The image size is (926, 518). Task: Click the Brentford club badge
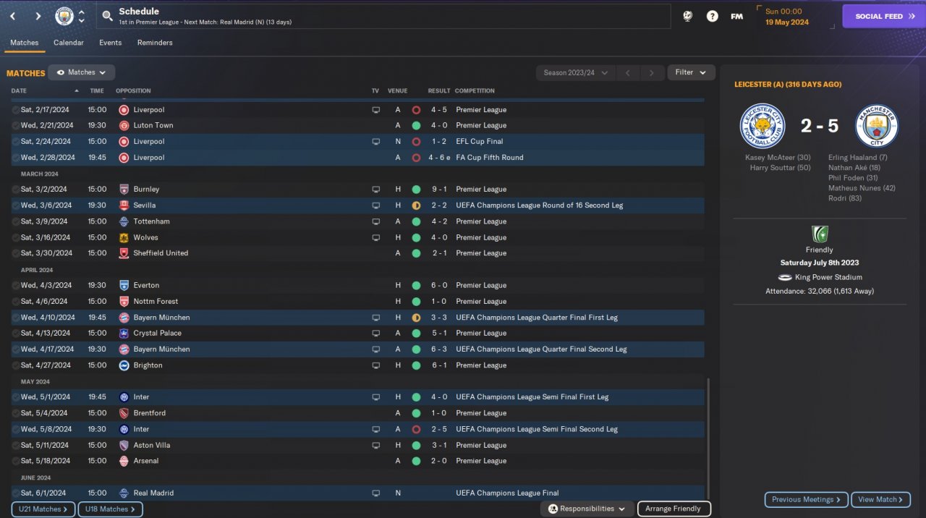pyautogui.click(x=124, y=413)
